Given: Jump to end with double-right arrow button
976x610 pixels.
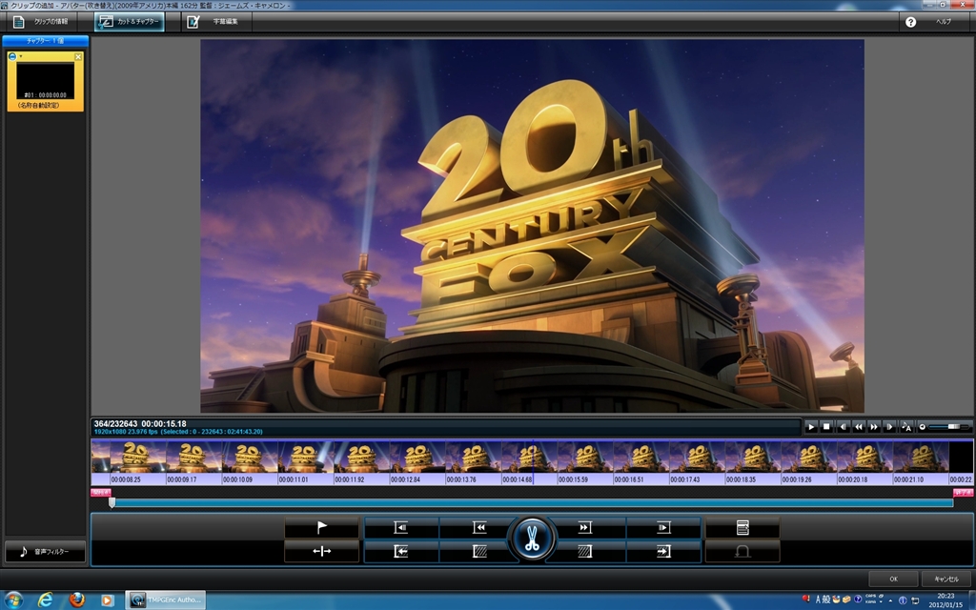Looking at the screenshot, I should pyautogui.click(x=584, y=528).
